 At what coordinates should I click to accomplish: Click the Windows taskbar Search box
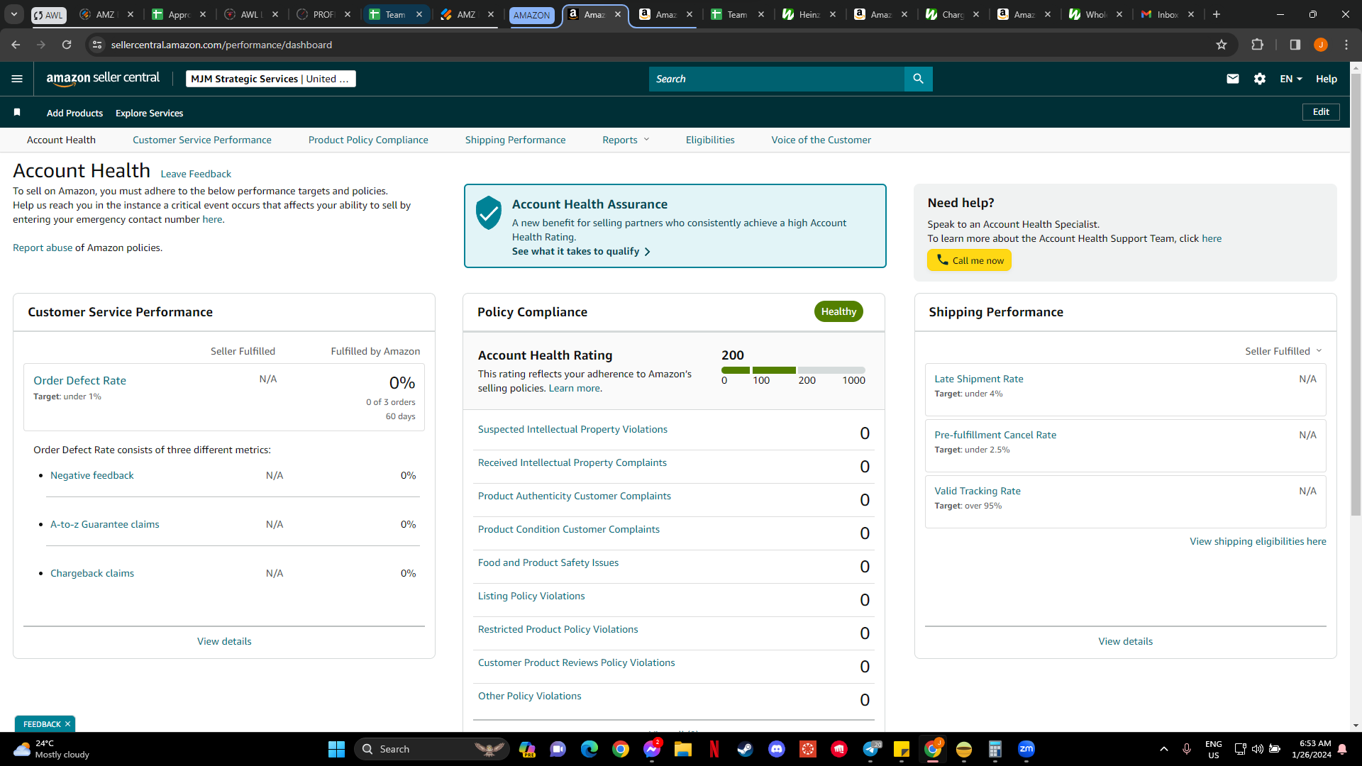coord(431,749)
